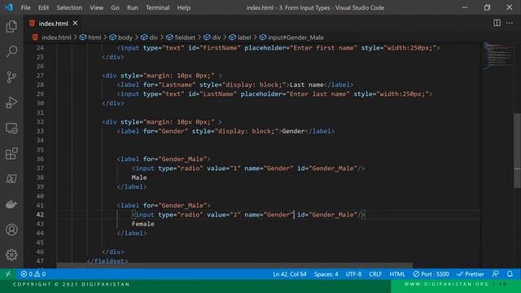Viewport: 521px width, 293px height.
Task: Click line number 33 in gutter
Action: tap(40, 131)
